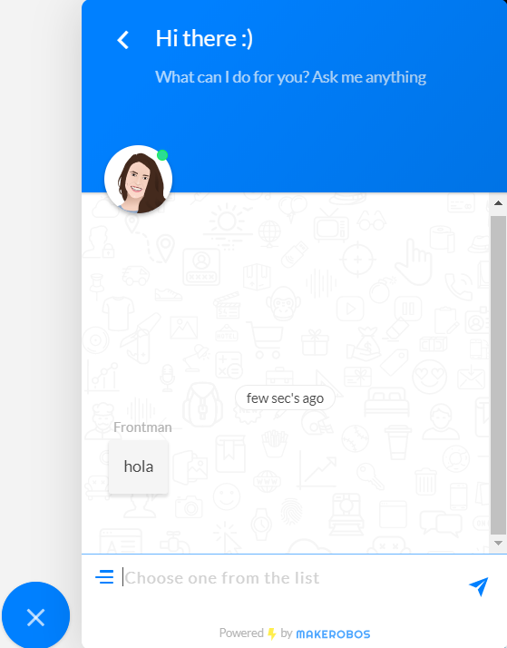
Task: Open the MAKEROBOS link
Action: (x=333, y=634)
